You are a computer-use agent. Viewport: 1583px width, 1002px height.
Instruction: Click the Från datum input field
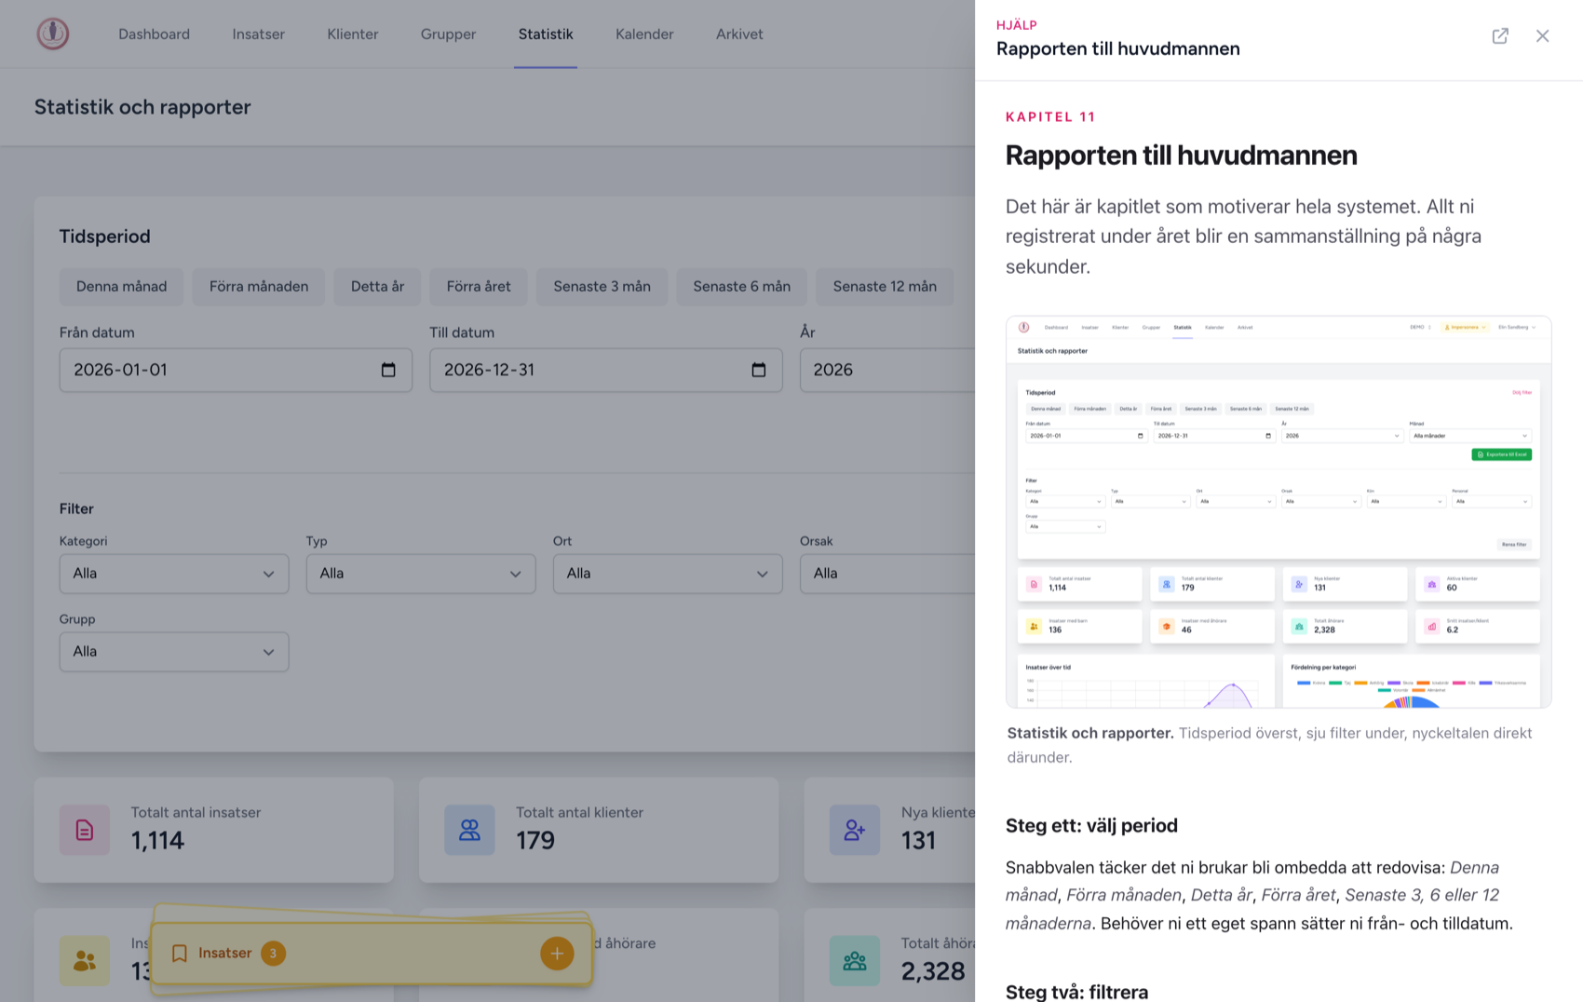(236, 370)
